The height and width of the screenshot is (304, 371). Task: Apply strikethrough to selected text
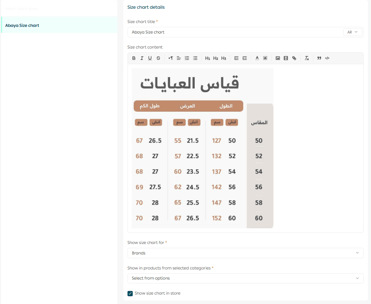tap(158, 58)
